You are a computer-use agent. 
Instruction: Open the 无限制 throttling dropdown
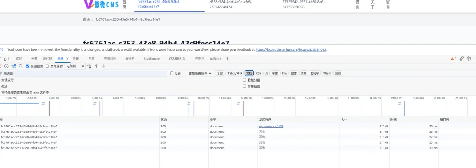[x=75, y=66]
